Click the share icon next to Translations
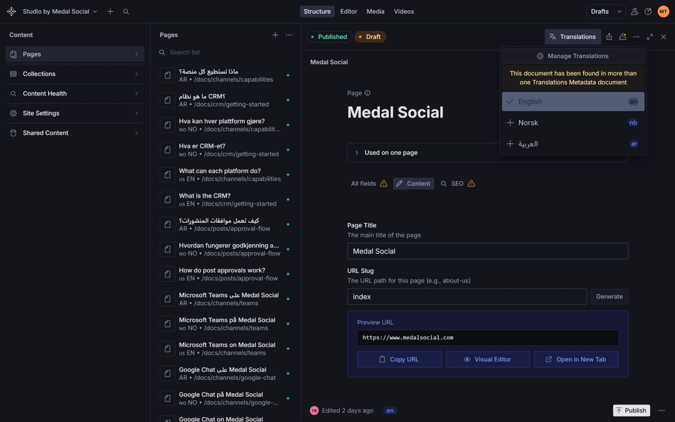 609,37
